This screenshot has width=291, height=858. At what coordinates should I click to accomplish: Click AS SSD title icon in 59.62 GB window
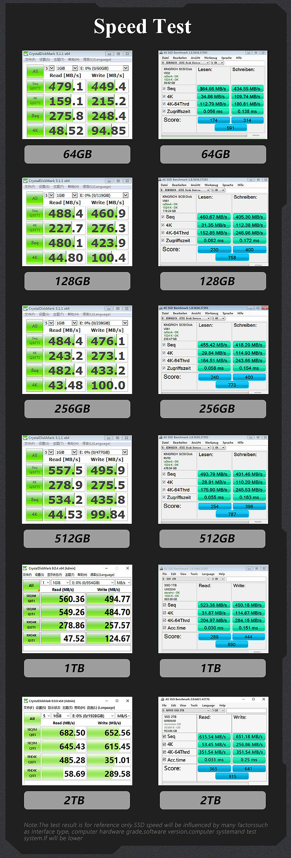(161, 52)
